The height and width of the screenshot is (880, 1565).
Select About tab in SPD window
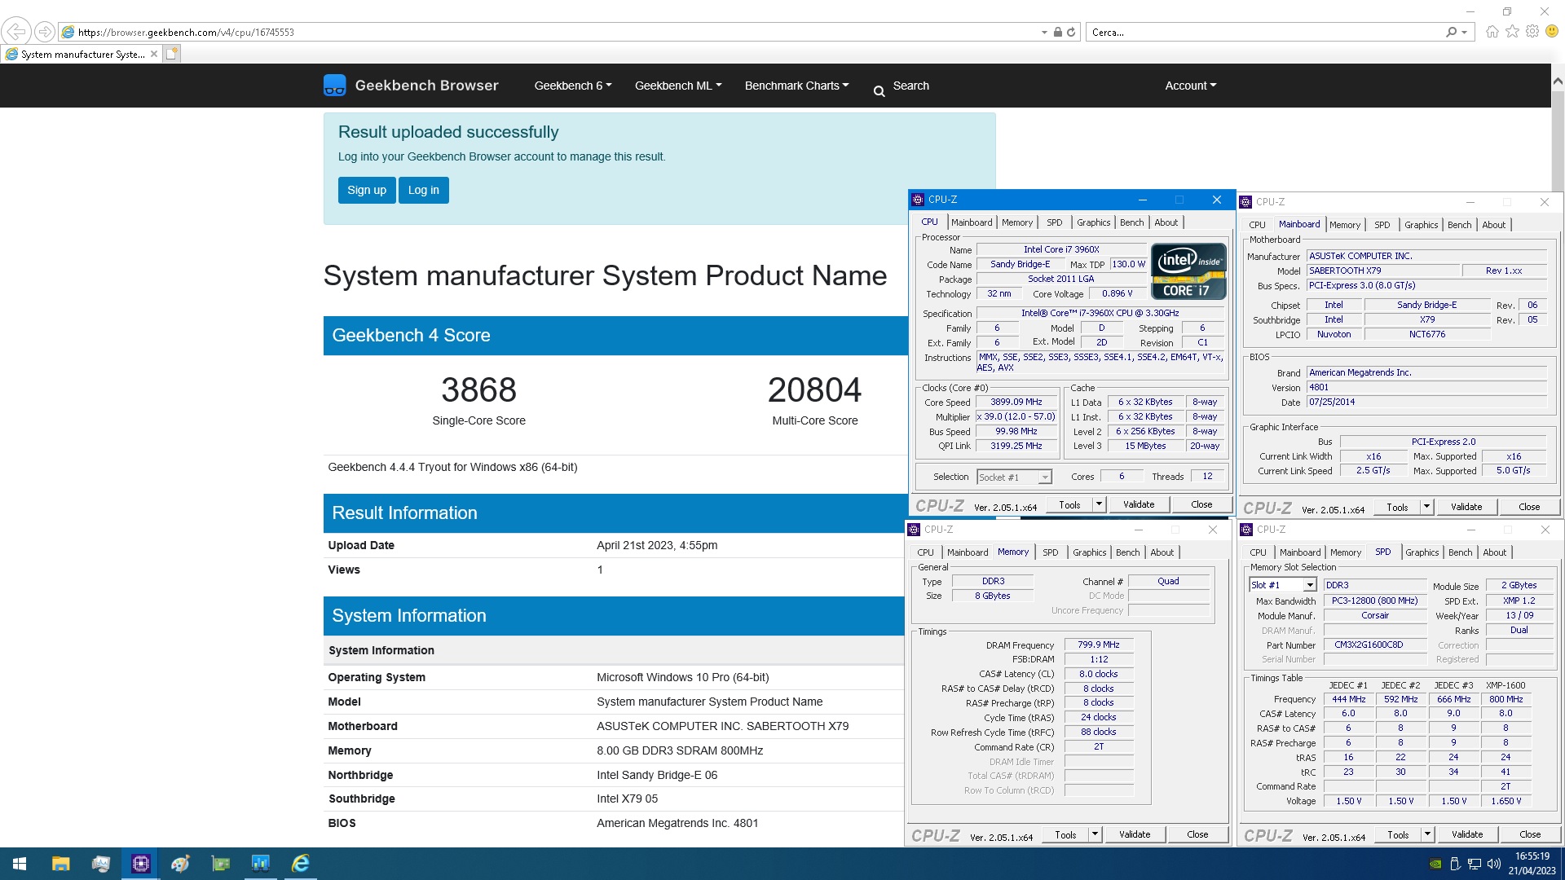click(1494, 552)
